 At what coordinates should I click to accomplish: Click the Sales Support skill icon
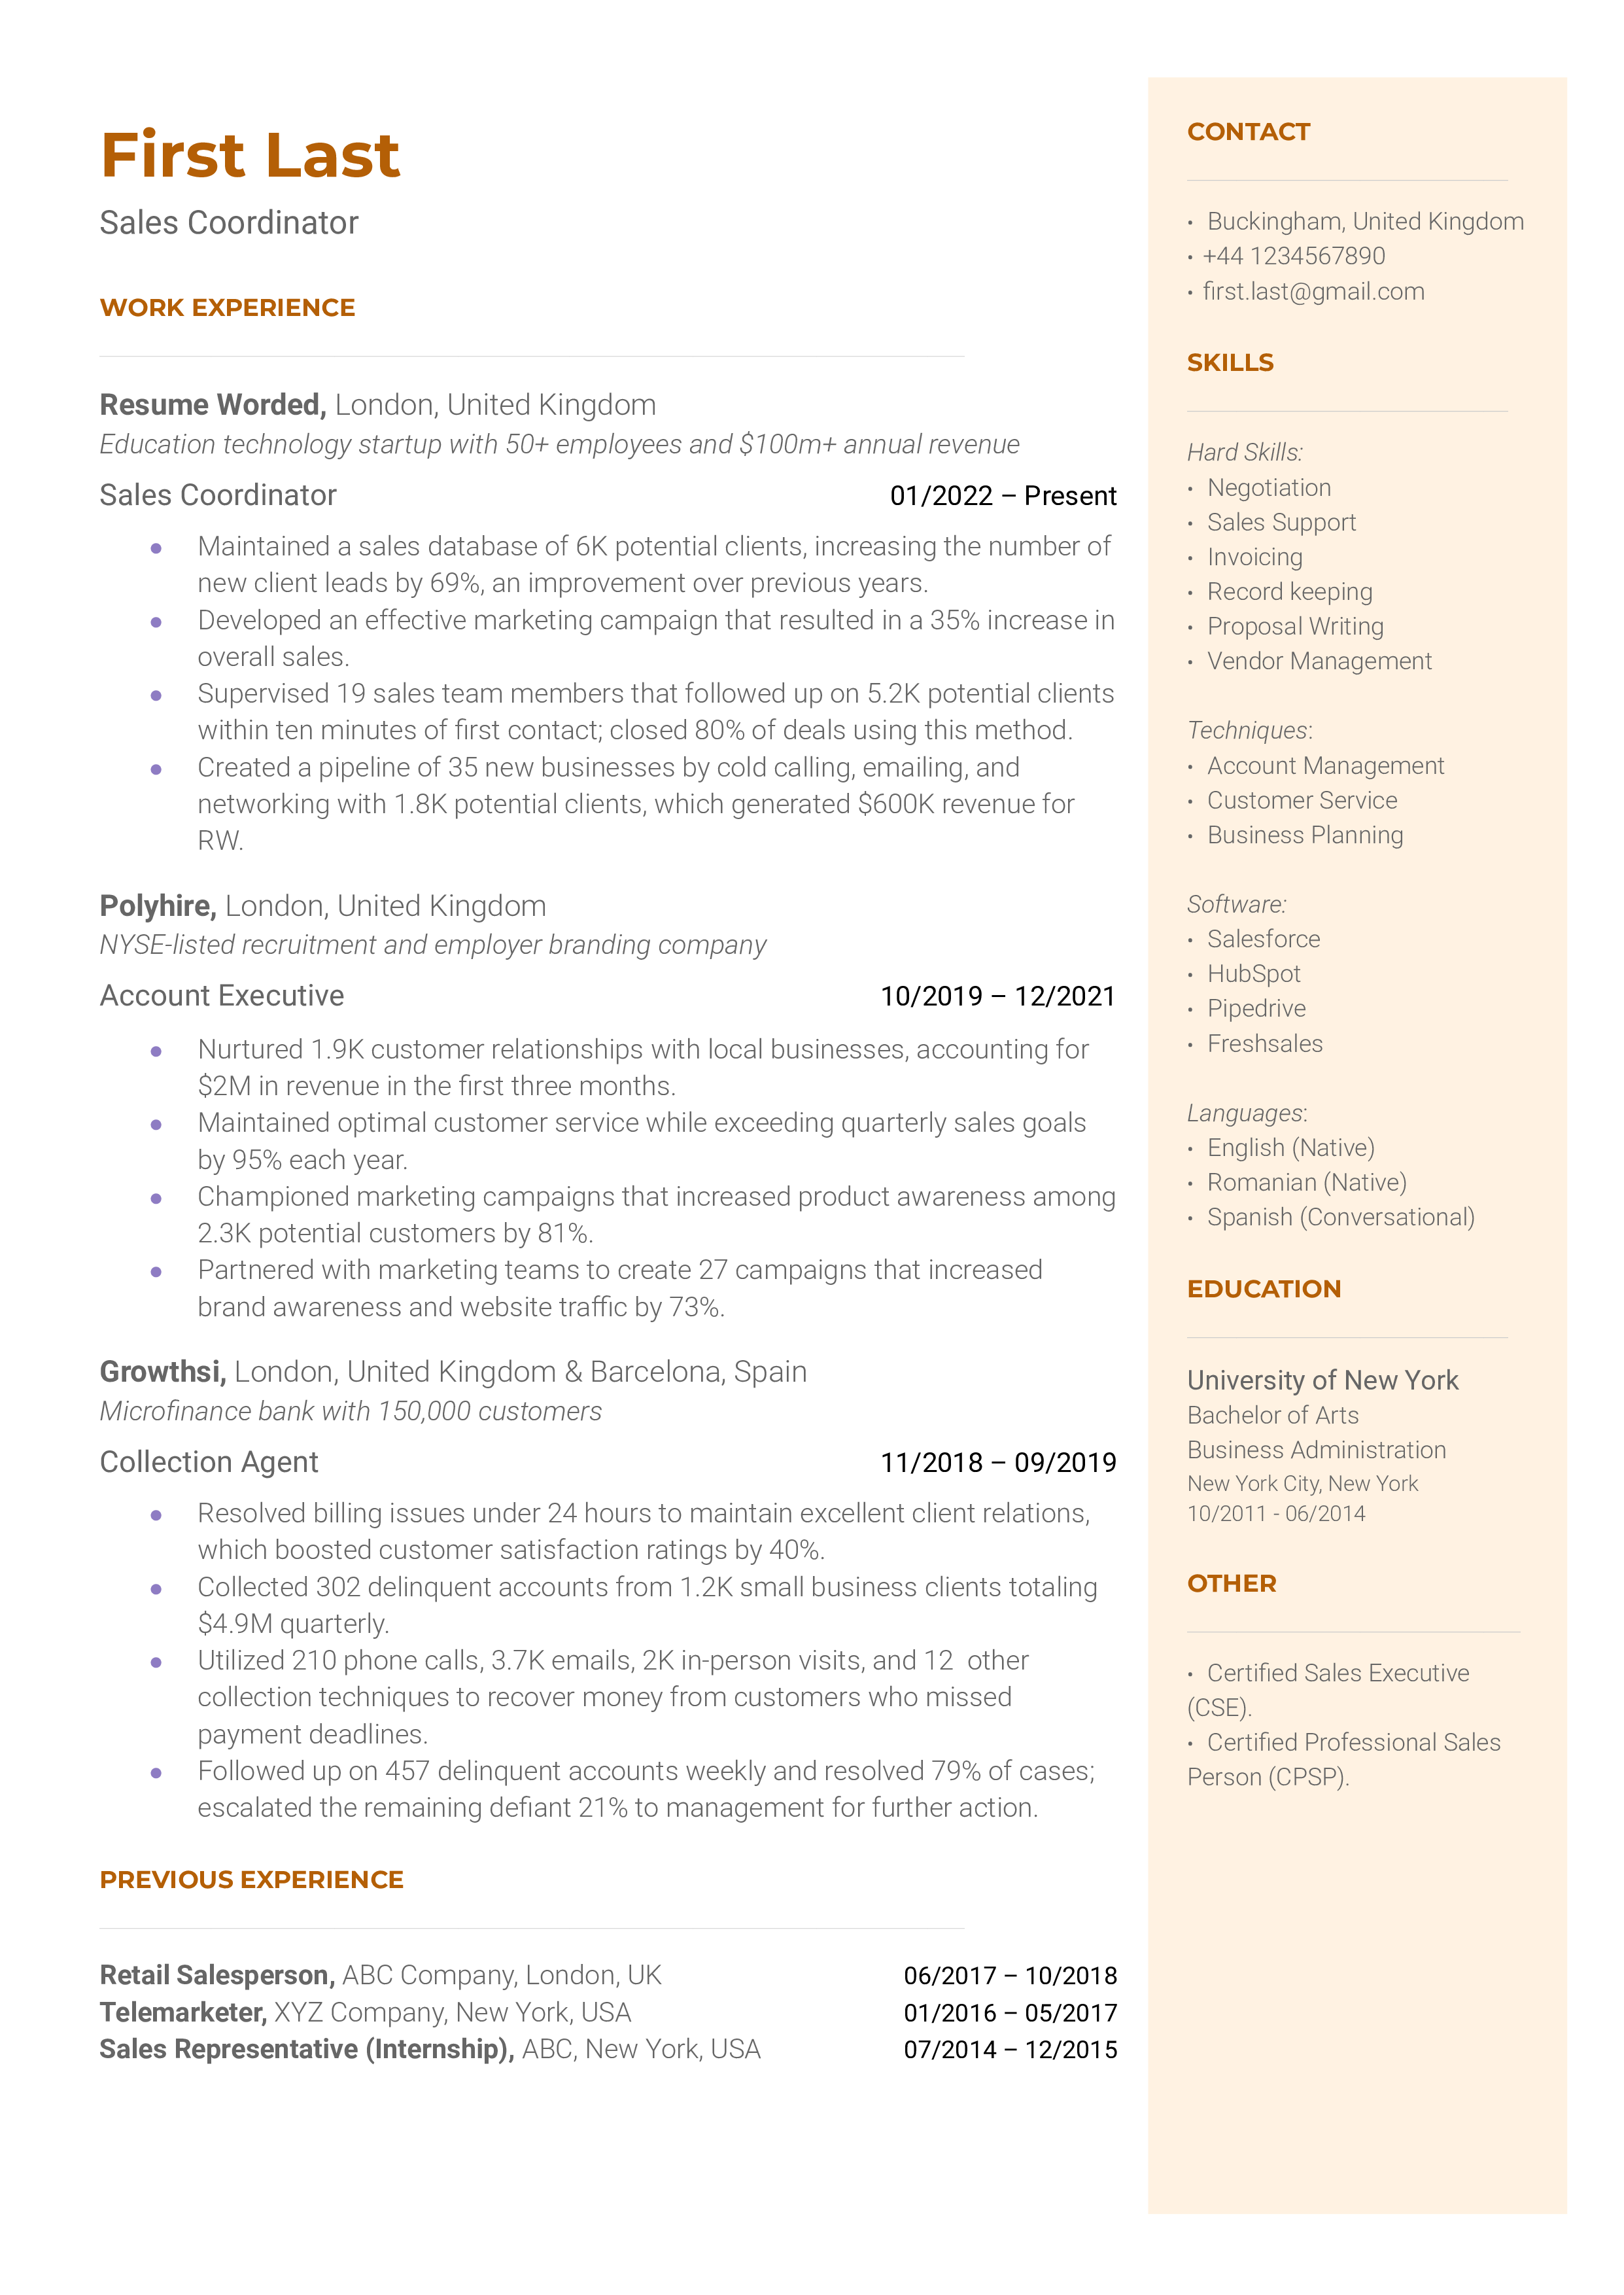[1188, 523]
